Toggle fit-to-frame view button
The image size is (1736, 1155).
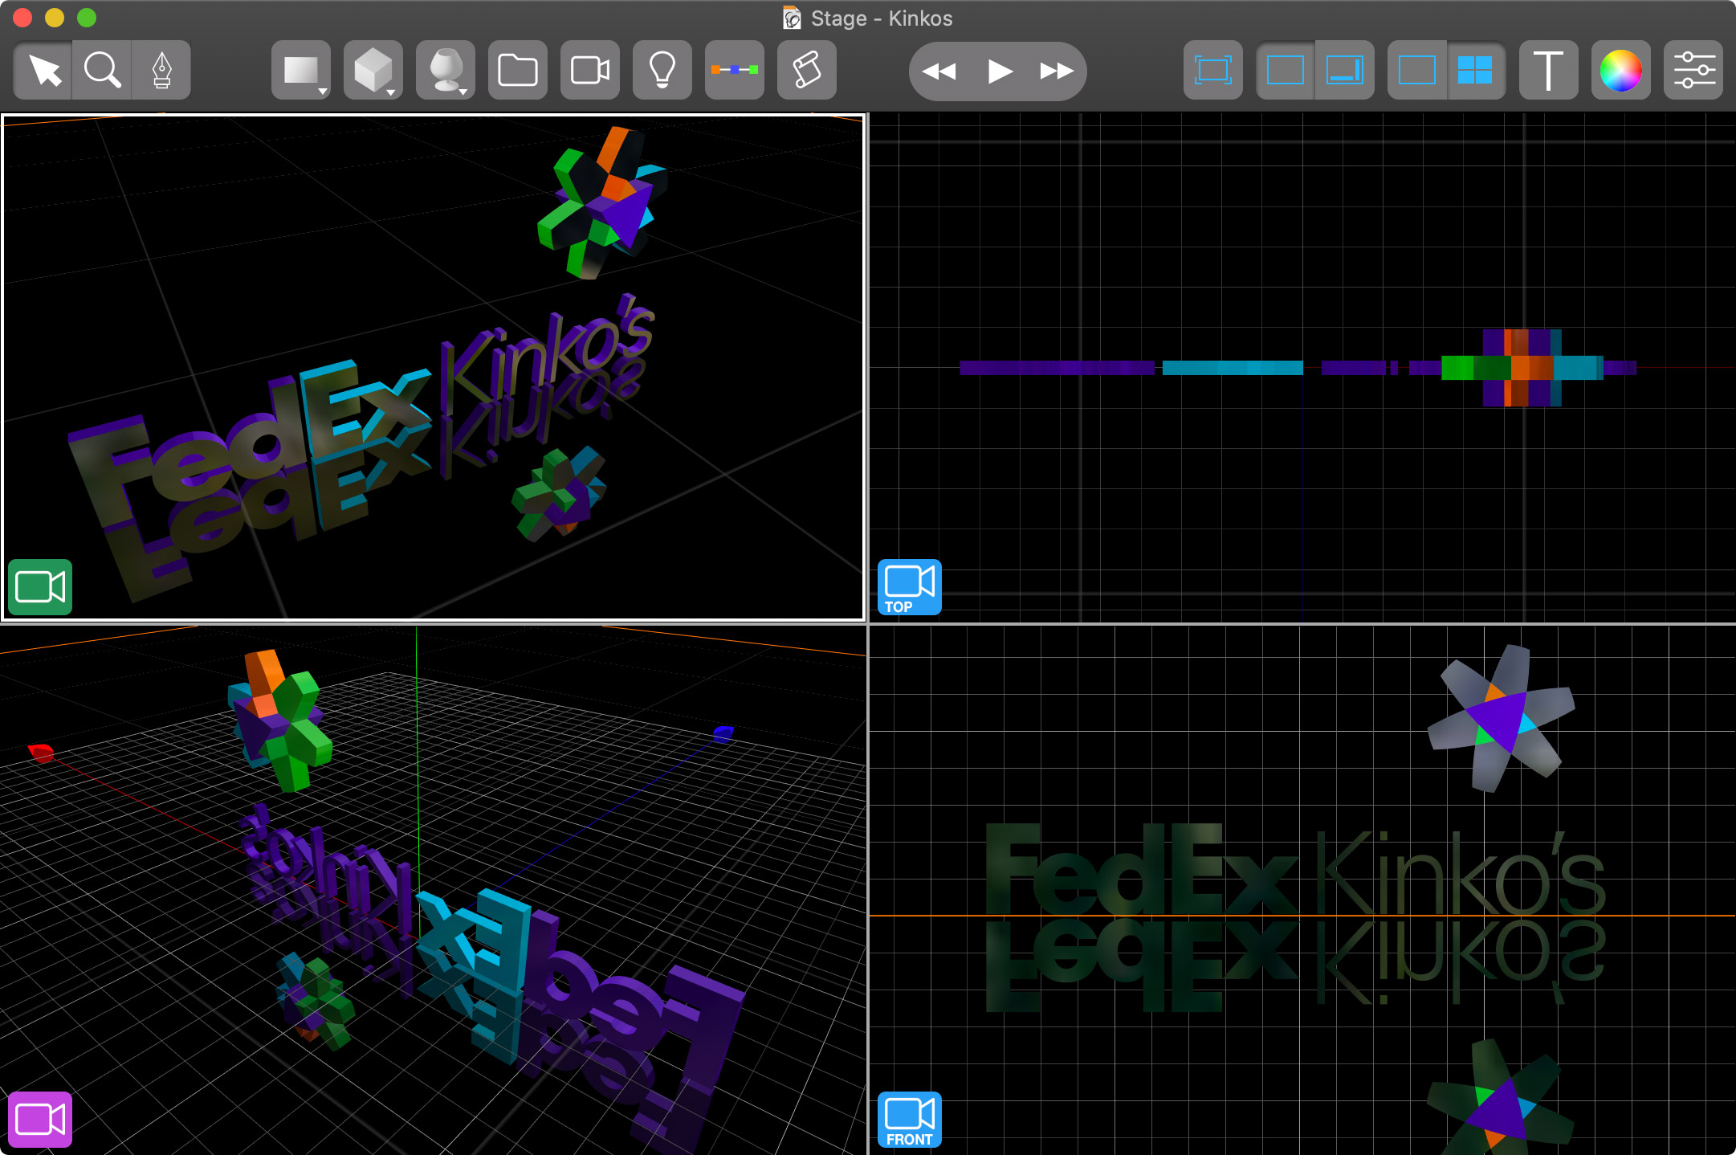[1213, 71]
